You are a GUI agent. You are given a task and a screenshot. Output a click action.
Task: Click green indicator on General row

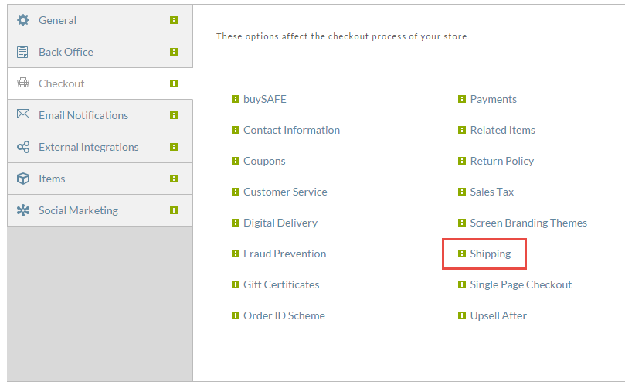[174, 20]
